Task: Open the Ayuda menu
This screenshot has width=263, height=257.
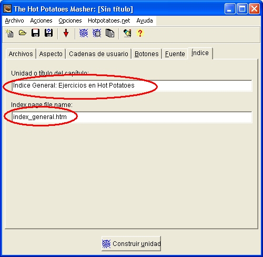Action: [145, 20]
